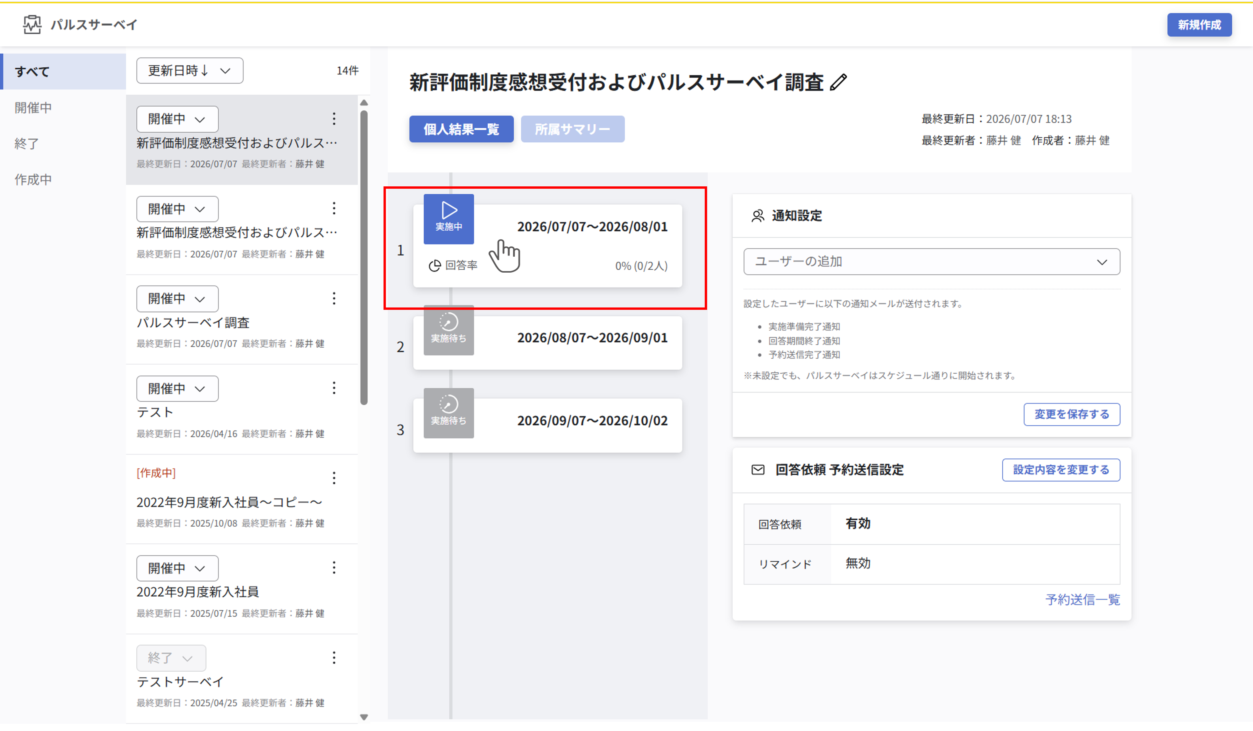The height and width of the screenshot is (731, 1253).
Task: Click the 回答依頼 有効 value
Action: coord(858,524)
